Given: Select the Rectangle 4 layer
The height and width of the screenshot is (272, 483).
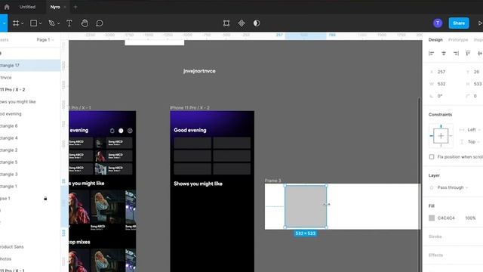Looking at the screenshot, I should [x=30, y=138].
